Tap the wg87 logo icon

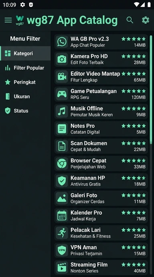tap(20, 20)
